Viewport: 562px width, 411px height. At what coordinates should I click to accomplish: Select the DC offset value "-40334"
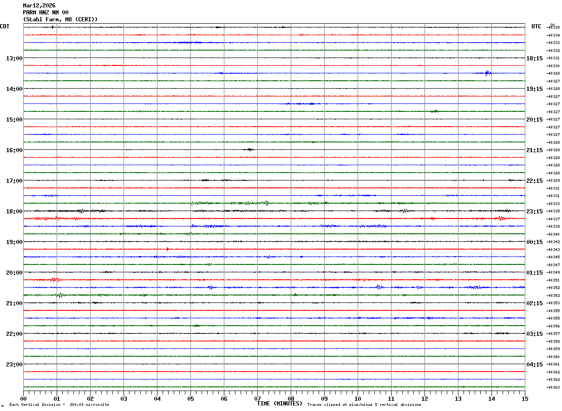click(553, 35)
